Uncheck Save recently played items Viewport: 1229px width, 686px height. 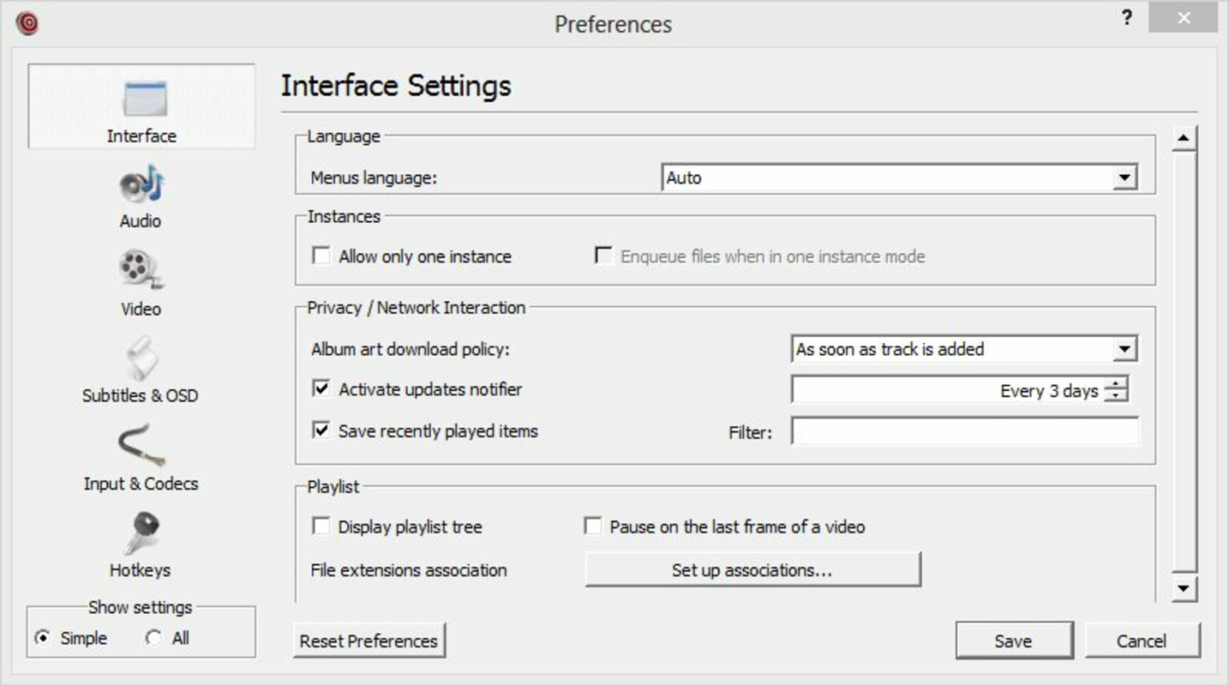[x=321, y=430]
